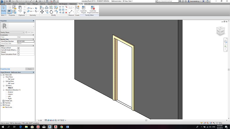Enable Cut with Voids When Loaded checkbox
230x129 pixels.
tap(19, 50)
